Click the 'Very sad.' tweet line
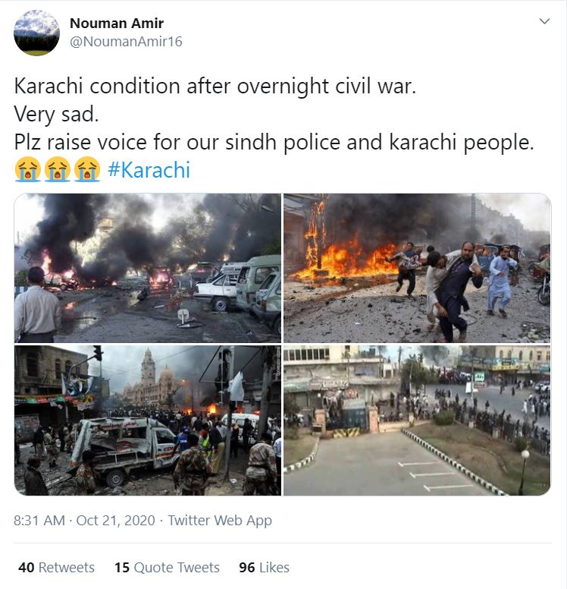This screenshot has width=567, height=589. [56, 114]
